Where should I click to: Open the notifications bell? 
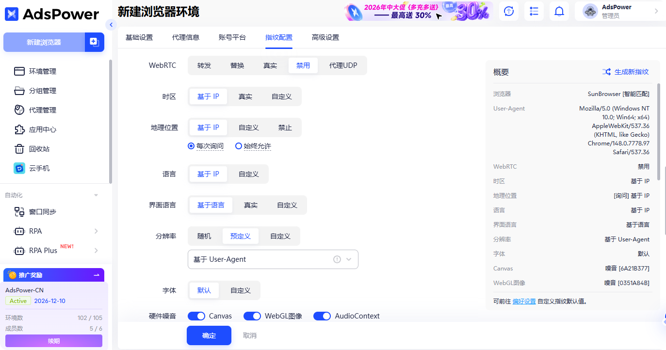click(x=559, y=11)
